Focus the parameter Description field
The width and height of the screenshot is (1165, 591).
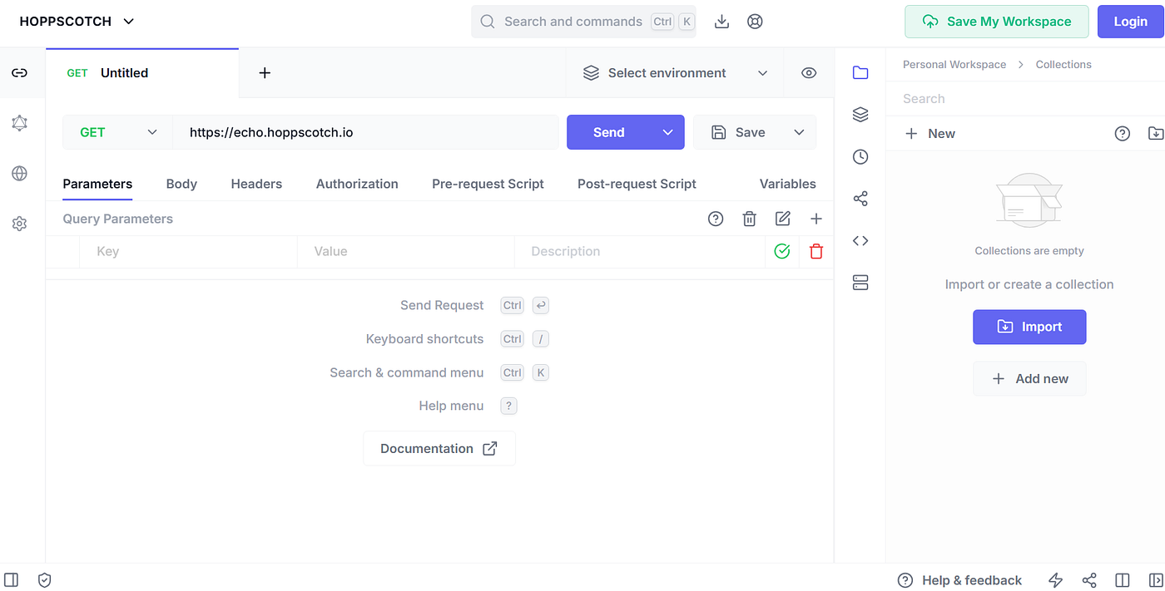click(x=640, y=251)
